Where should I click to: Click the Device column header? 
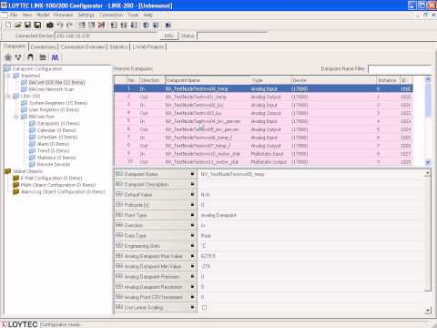click(x=333, y=80)
